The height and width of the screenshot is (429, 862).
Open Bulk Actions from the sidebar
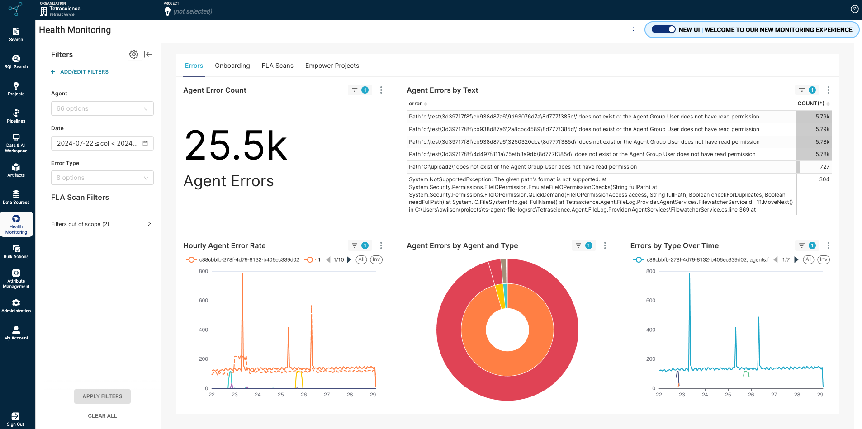coord(16,251)
